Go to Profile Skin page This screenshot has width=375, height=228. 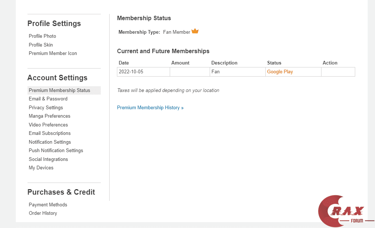pyautogui.click(x=41, y=45)
